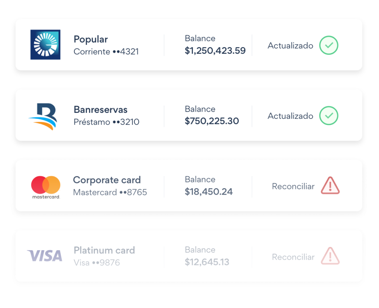Screen dimensions: 379x308
Task: Click Banreservas account's green checkmark icon
Action: [329, 116]
